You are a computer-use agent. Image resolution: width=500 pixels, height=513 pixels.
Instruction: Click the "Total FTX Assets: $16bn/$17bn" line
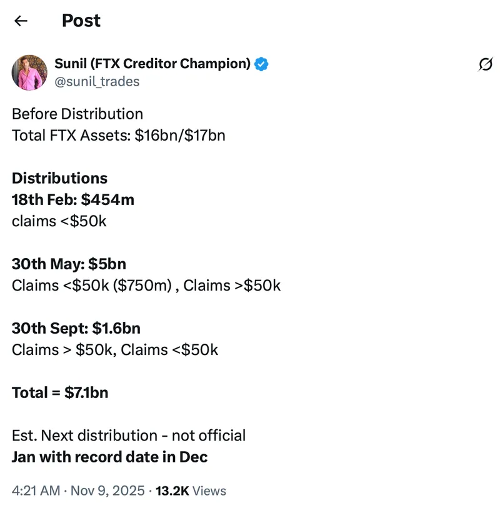coord(119,135)
